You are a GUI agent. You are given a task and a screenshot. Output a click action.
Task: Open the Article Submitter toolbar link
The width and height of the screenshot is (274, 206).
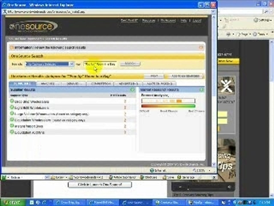coord(122,177)
